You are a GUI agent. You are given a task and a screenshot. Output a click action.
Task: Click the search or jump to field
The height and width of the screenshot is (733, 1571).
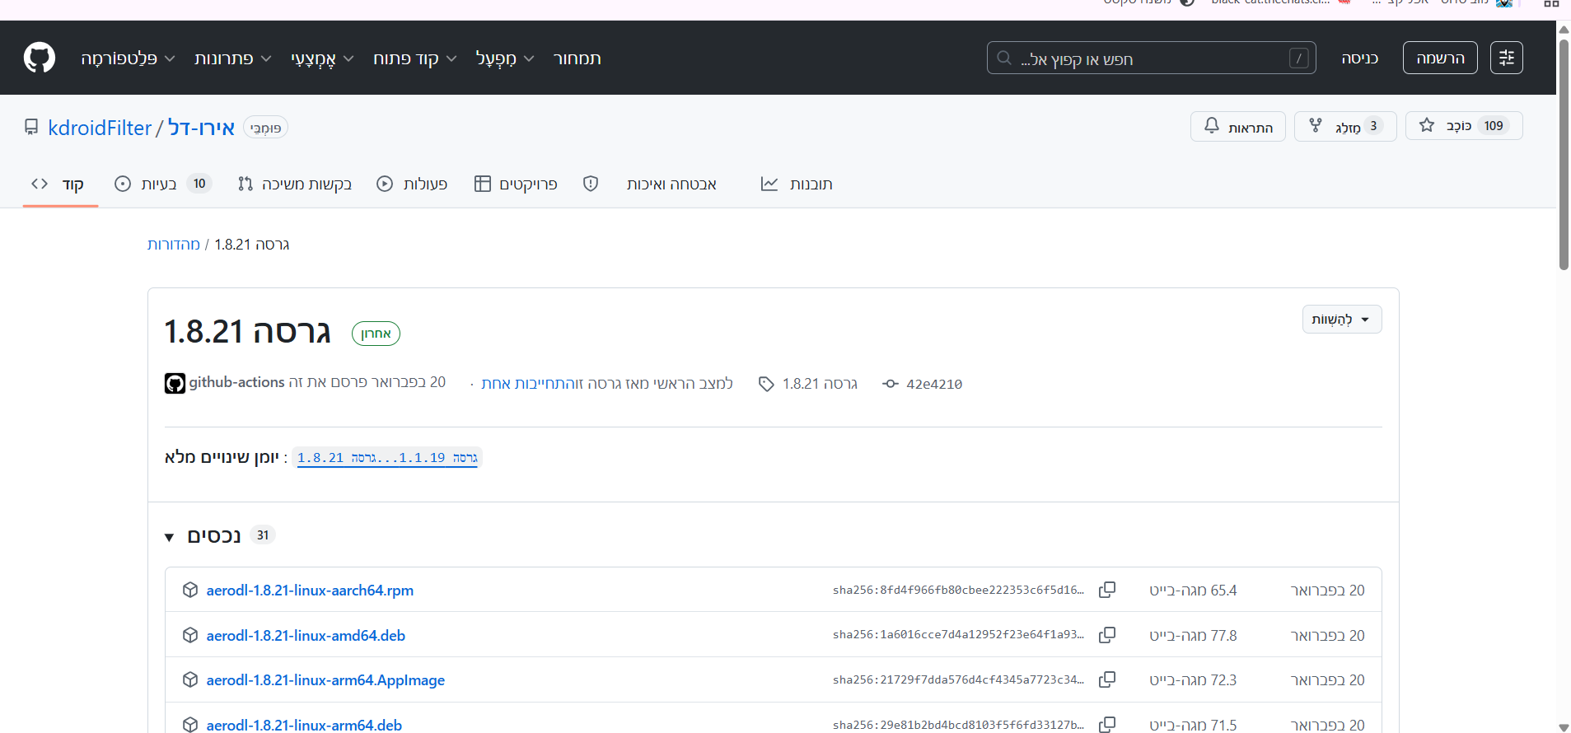[x=1151, y=58]
